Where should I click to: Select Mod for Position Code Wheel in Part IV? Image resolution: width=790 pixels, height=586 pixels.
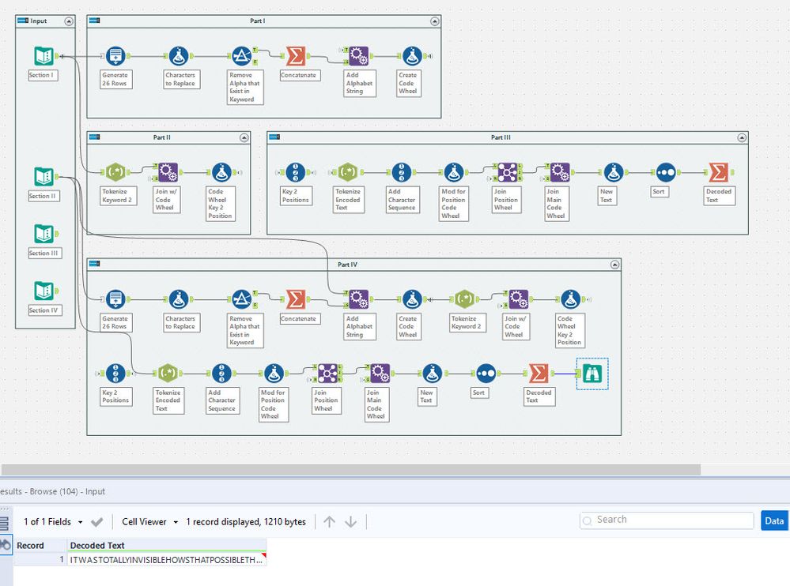[x=274, y=374]
